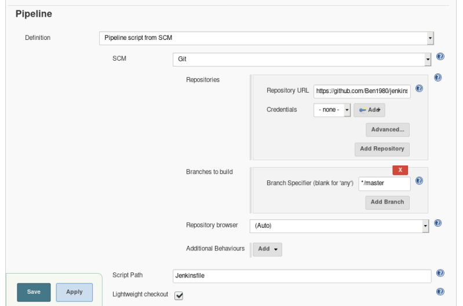The image size is (463, 306).
Task: Click the Advanced... button
Action: [388, 130]
